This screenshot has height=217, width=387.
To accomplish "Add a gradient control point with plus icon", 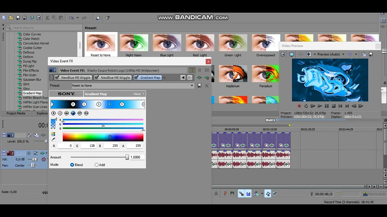I will tap(54, 113).
